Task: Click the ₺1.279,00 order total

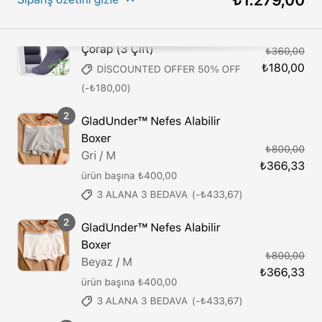Action: pyautogui.click(x=268, y=3)
